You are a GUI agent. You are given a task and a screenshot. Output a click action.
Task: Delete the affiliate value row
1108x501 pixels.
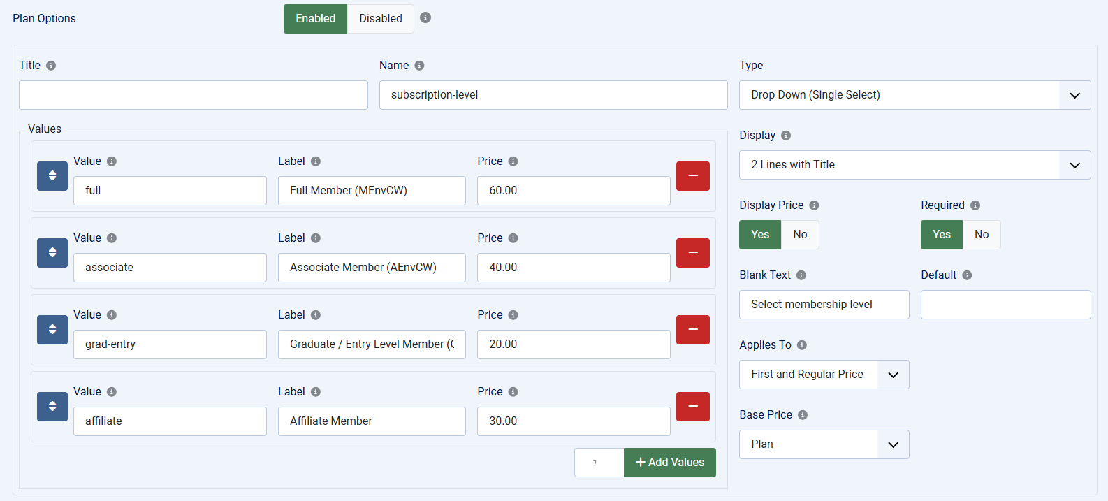[x=692, y=407]
